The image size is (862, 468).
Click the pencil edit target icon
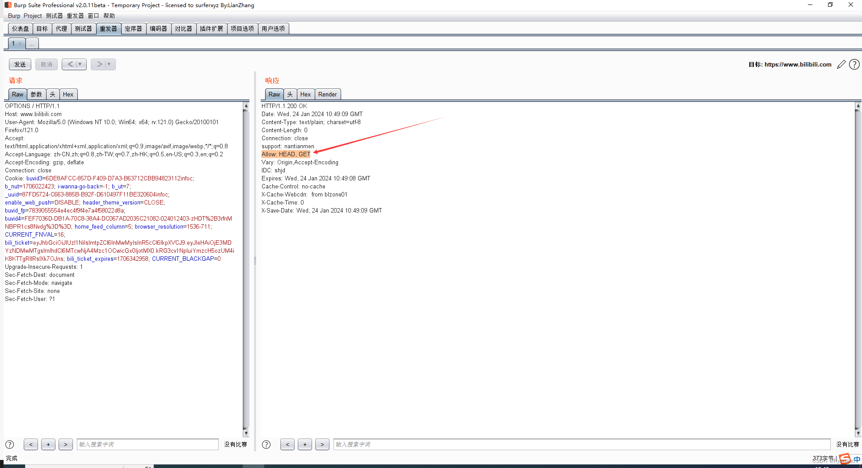pos(841,64)
